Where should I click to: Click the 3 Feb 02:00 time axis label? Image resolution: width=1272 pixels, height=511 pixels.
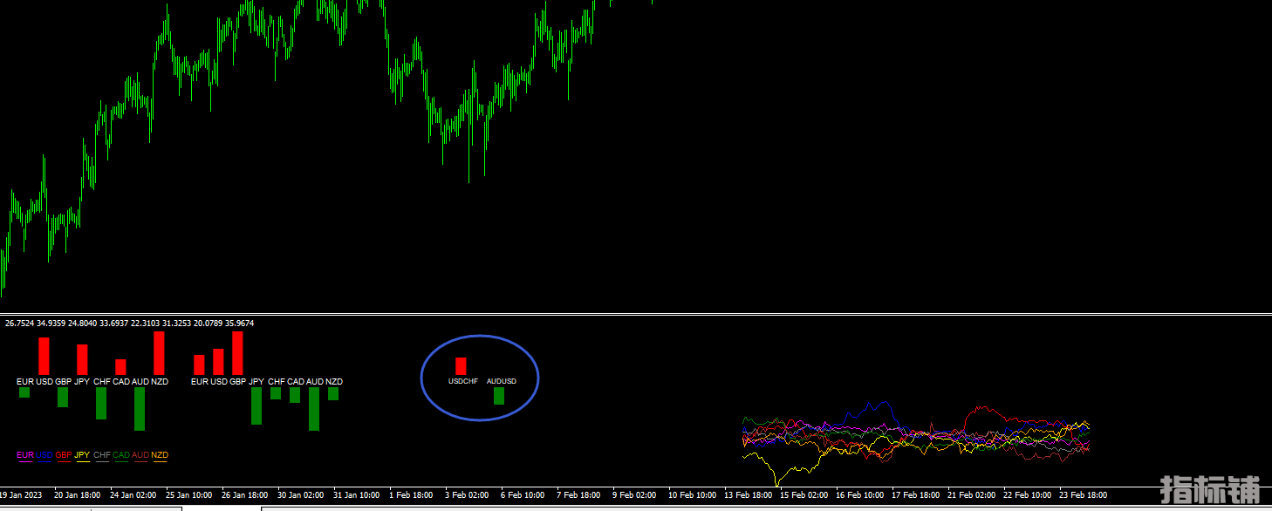click(467, 495)
